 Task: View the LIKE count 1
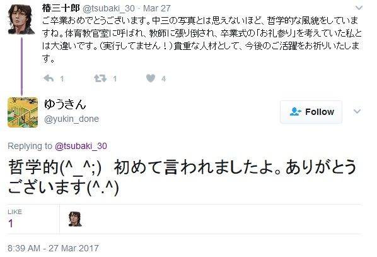11,224
